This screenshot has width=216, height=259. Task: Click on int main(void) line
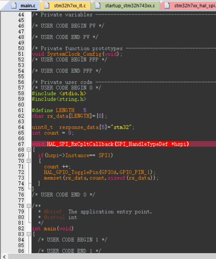point(53,229)
